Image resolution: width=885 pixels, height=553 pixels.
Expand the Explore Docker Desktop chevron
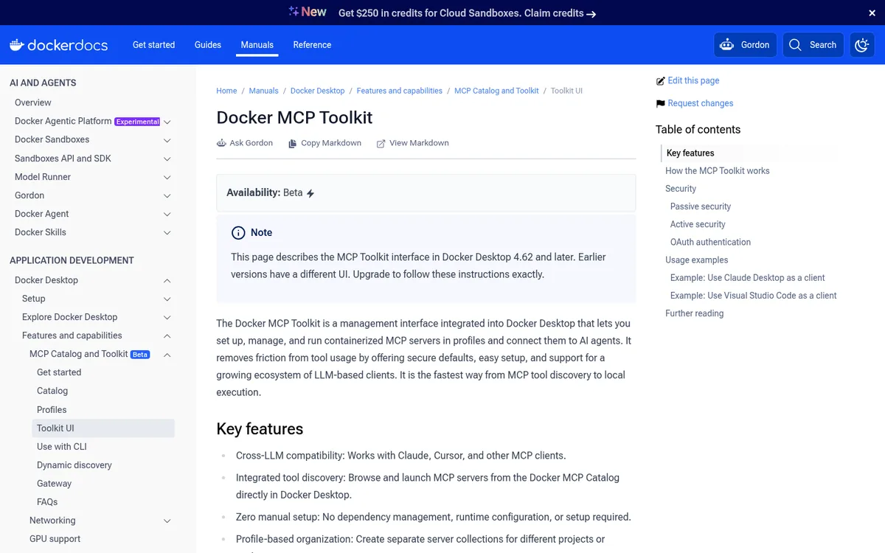pyautogui.click(x=167, y=317)
